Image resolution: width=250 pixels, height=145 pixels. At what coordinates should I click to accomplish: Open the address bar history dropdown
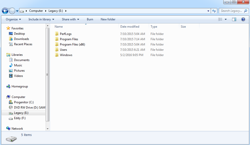click(x=208, y=11)
